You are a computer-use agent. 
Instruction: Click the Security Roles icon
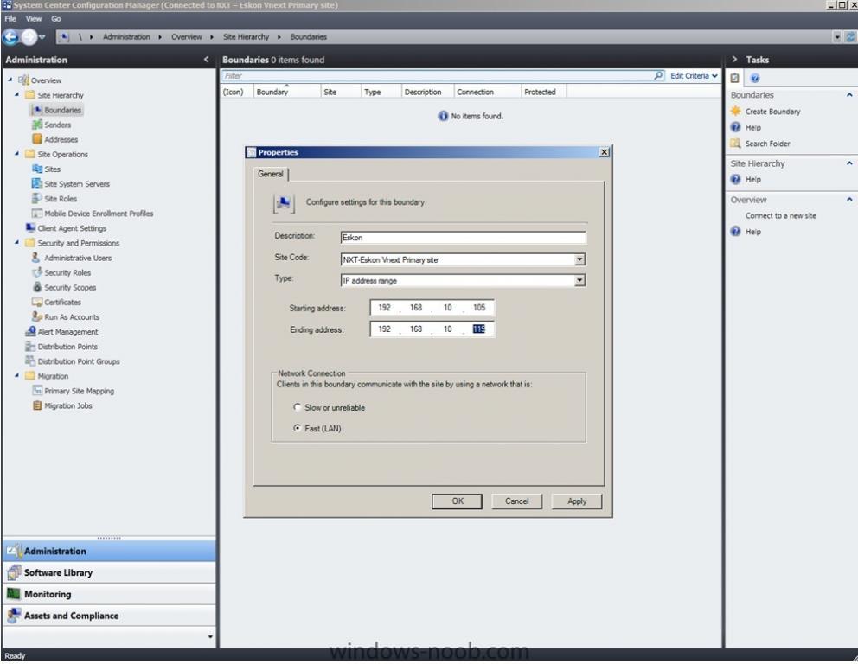(x=37, y=272)
